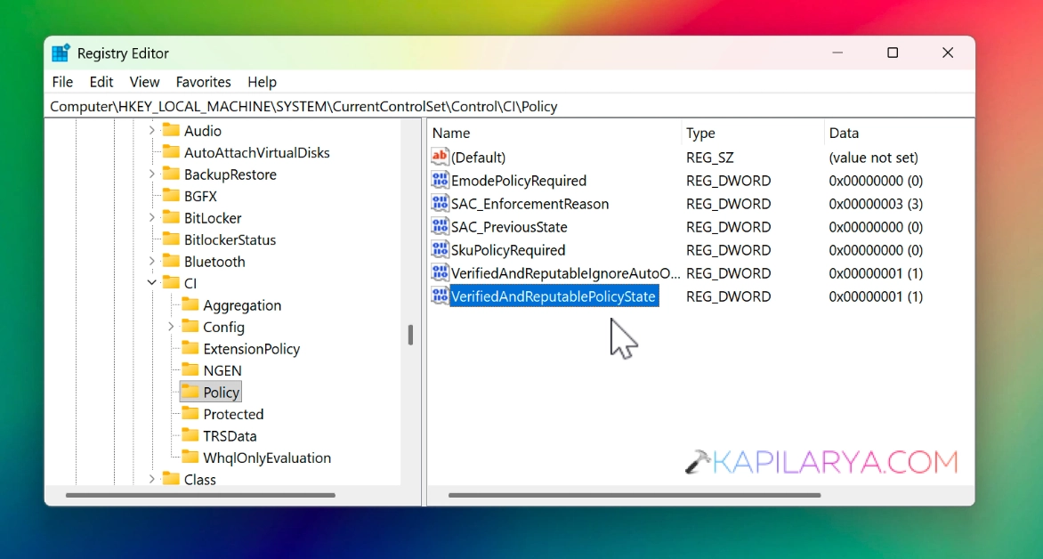1043x559 pixels.
Task: Click the REG_SZ type cell
Action: point(710,158)
